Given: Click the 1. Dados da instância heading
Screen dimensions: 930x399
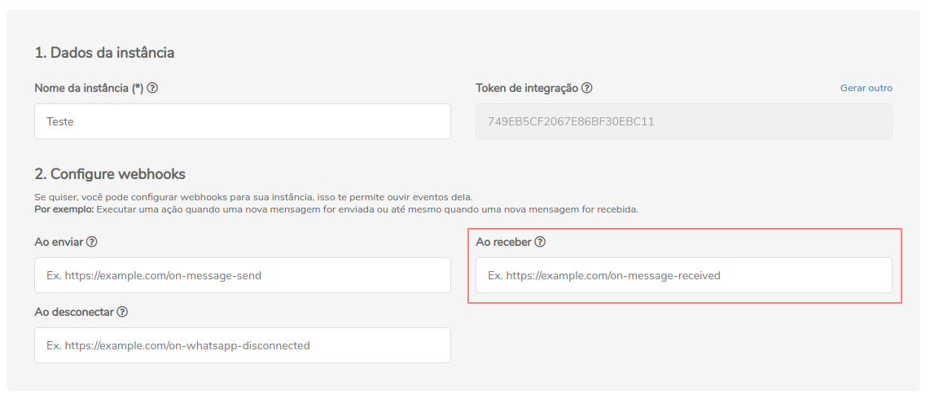Looking at the screenshot, I should [104, 53].
